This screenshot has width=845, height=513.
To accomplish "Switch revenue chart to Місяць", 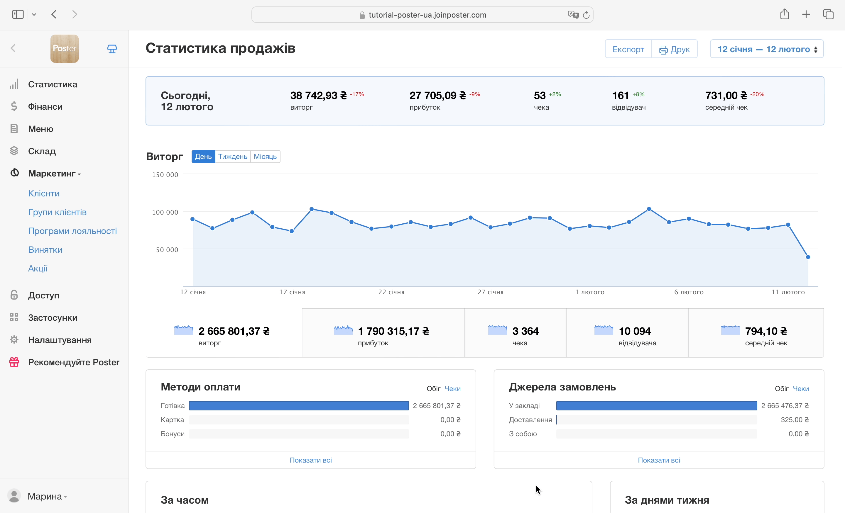I will pyautogui.click(x=265, y=157).
